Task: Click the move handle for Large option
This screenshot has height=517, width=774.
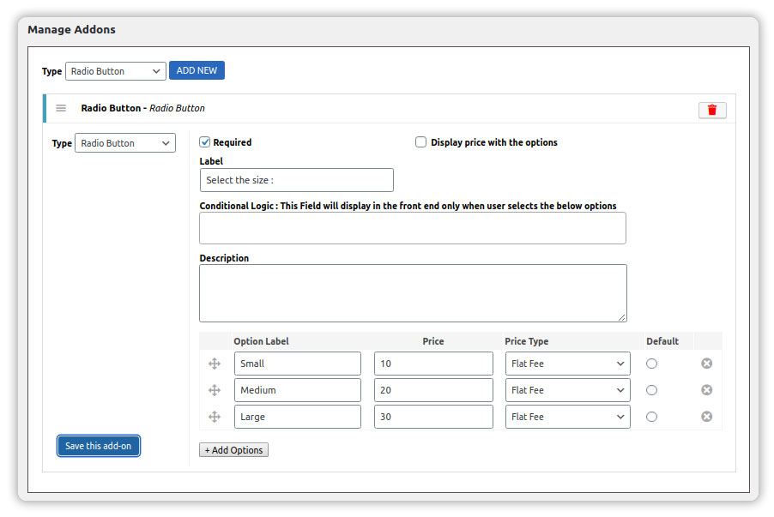Action: tap(215, 417)
